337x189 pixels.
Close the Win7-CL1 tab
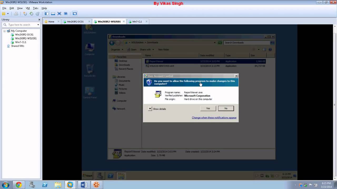click(147, 22)
